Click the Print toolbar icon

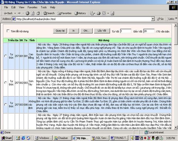tap(99, 13)
